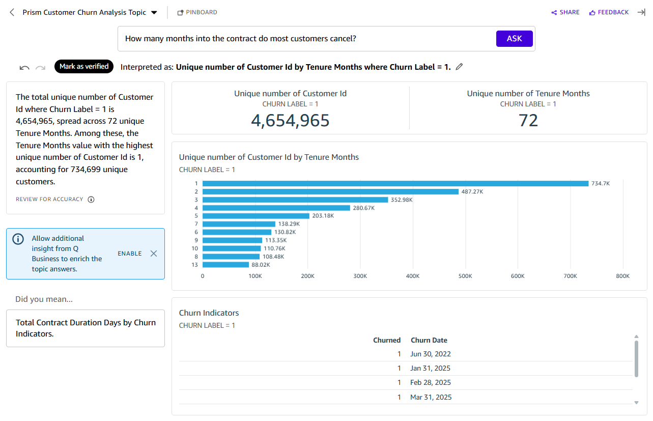Click the Review for Accuracy info icon
Image resolution: width=653 pixels, height=421 pixels.
coord(91,200)
